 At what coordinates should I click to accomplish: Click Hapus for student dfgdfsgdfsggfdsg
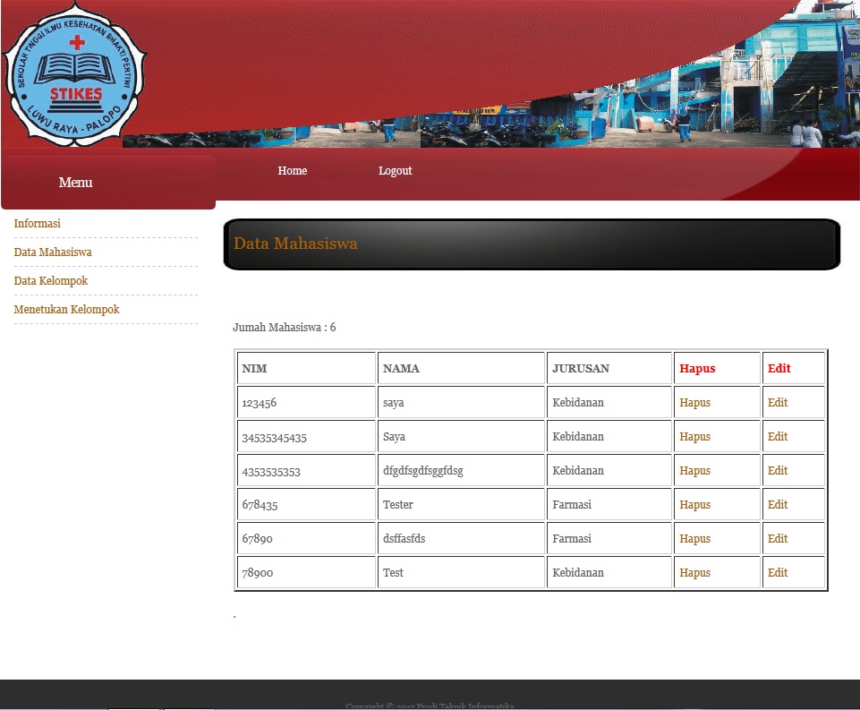coord(694,471)
